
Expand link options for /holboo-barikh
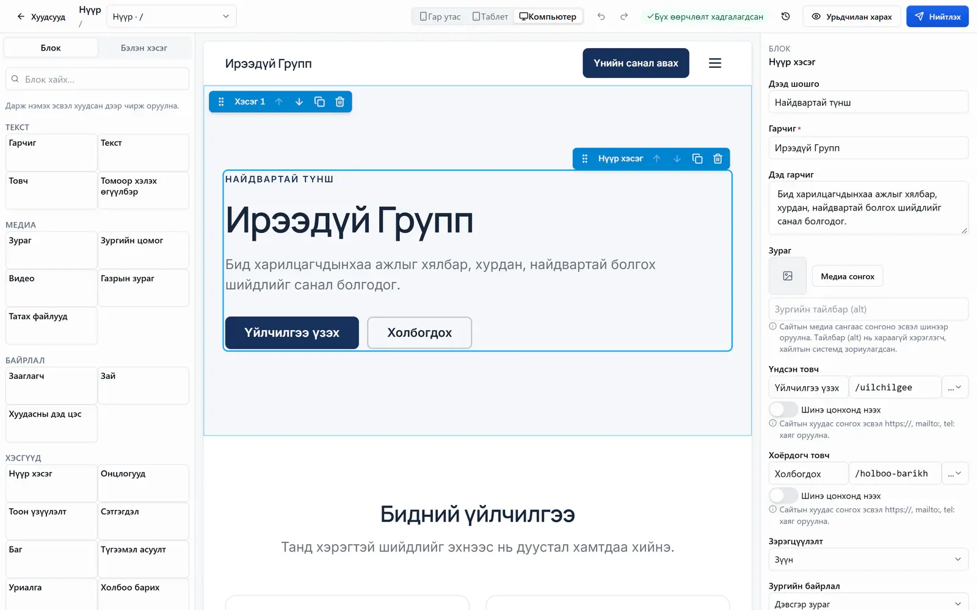955,473
